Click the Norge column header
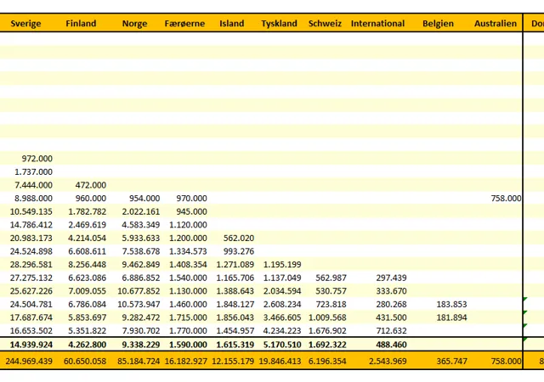The height and width of the screenshot is (382, 544). coord(134,24)
